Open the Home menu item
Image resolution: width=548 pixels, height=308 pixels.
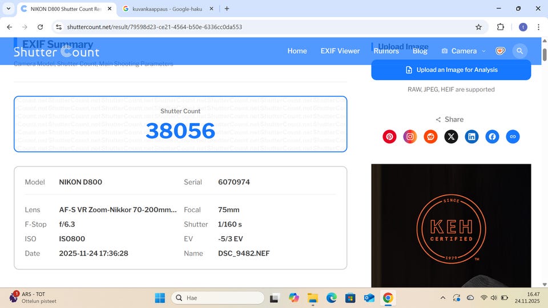(297, 51)
